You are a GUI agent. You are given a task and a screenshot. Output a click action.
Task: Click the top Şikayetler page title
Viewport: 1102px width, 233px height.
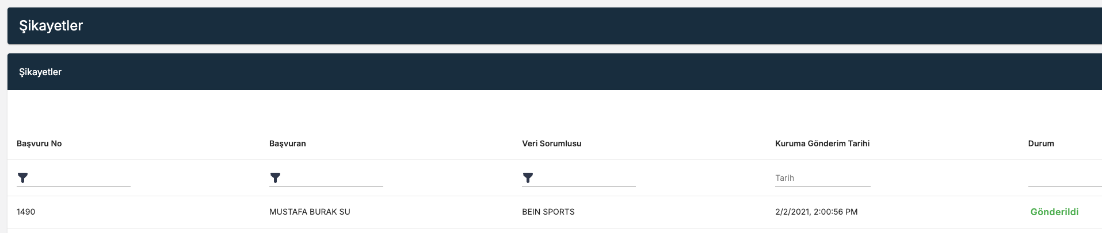pyautogui.click(x=51, y=26)
